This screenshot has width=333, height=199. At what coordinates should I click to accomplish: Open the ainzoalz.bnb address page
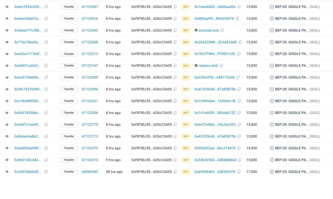coord(209,30)
